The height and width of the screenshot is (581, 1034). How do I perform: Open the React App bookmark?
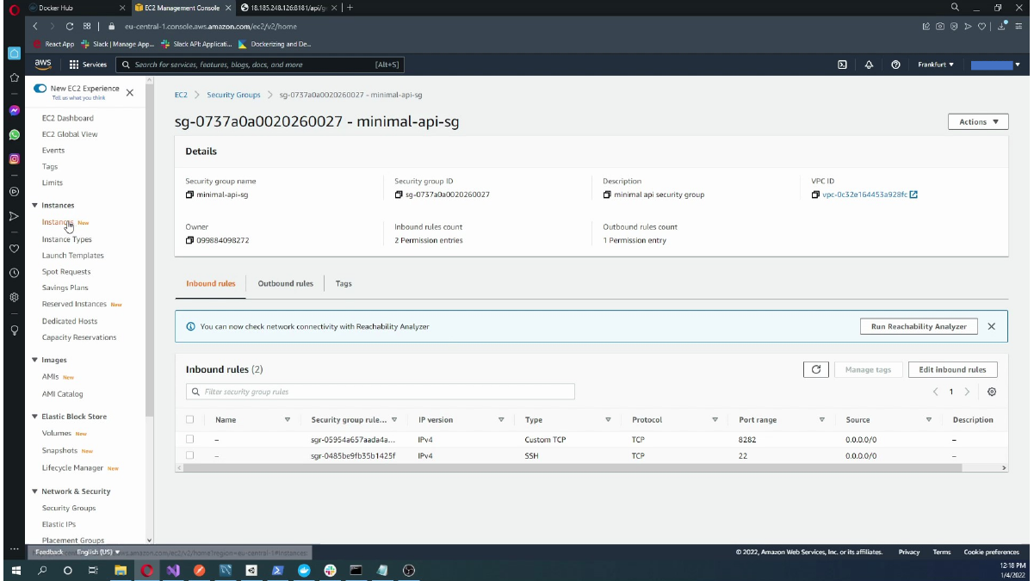click(x=54, y=44)
